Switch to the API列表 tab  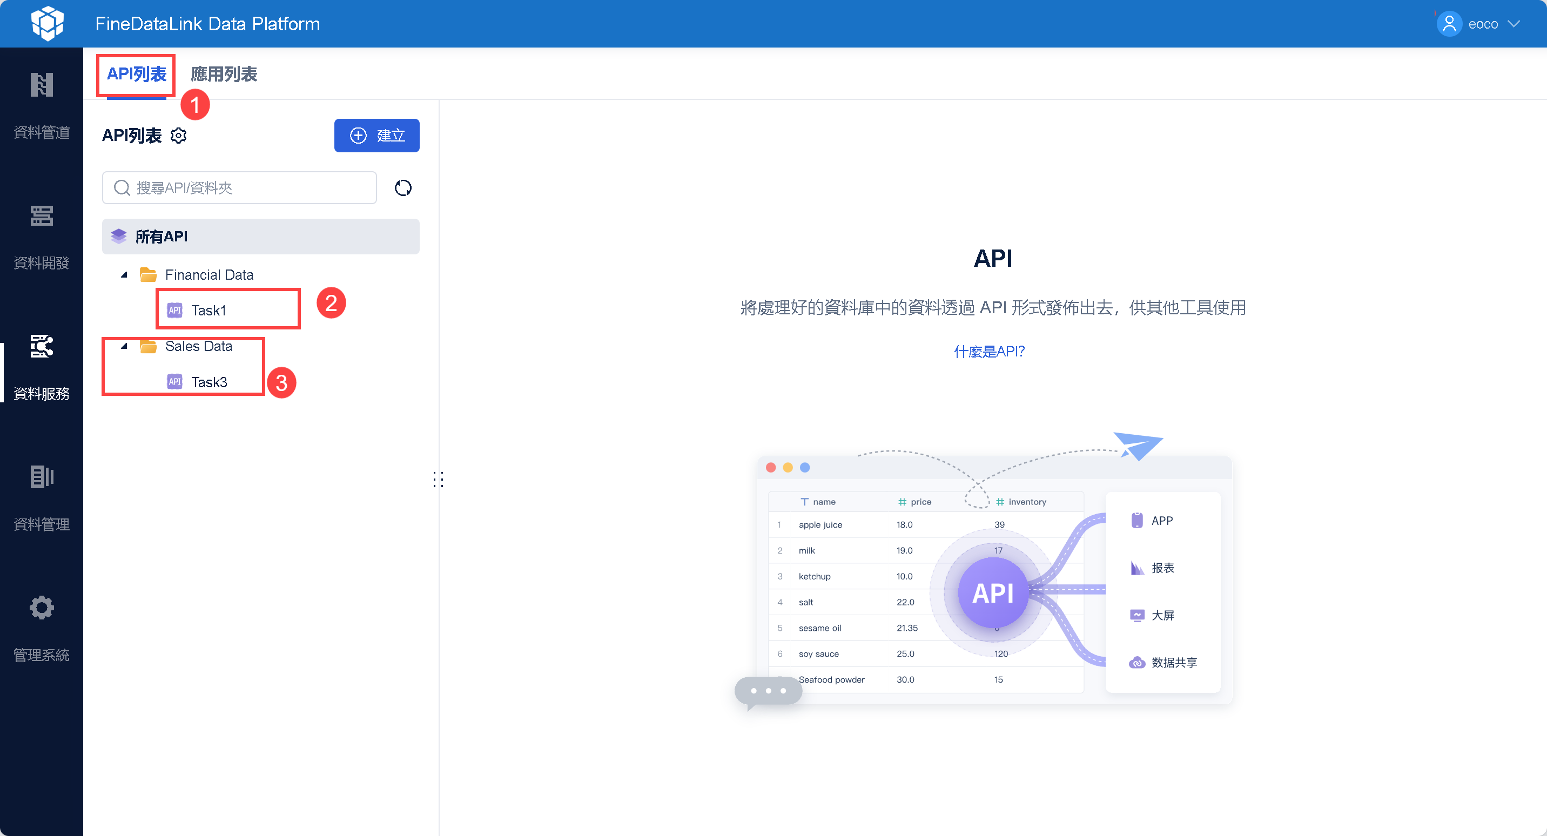(x=136, y=74)
